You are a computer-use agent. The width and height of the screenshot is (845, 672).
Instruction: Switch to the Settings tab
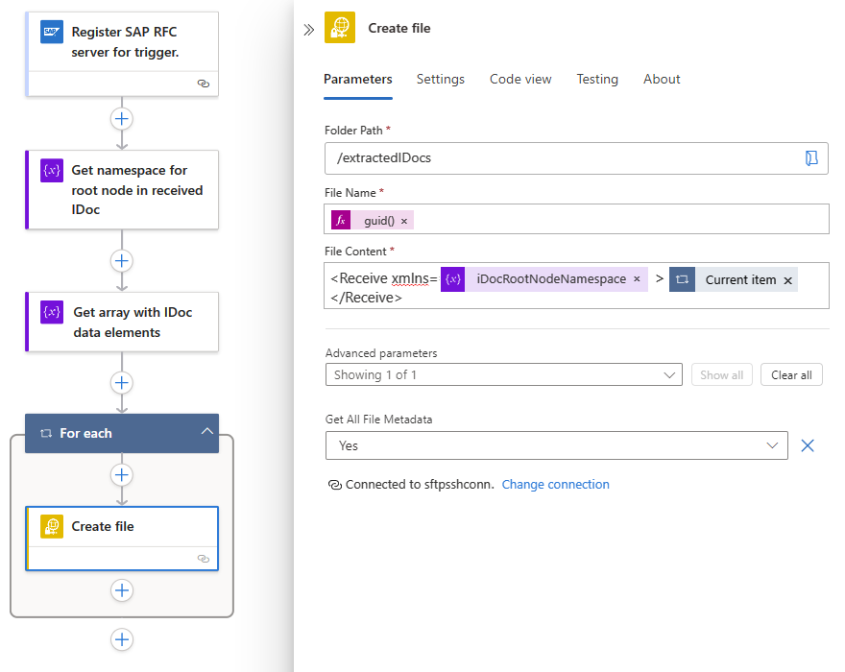(x=441, y=80)
